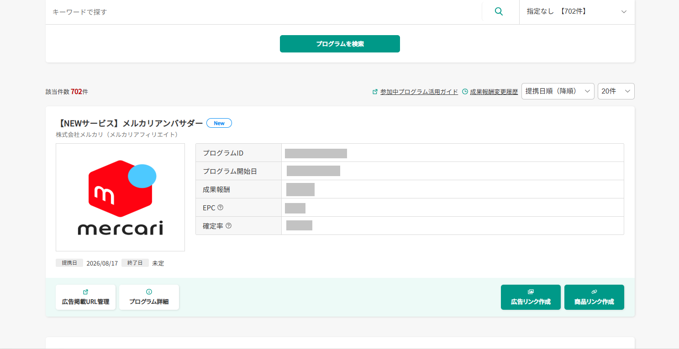Click the 【NEWサービス】メルカリアンバサダー program title
The height and width of the screenshot is (349, 679).
click(x=129, y=123)
